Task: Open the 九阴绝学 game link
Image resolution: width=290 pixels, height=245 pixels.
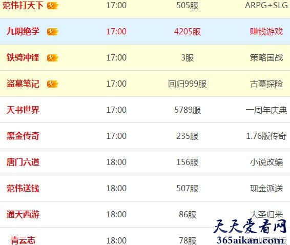Action: coord(23,31)
